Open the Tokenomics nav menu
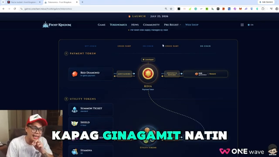 coord(118,25)
